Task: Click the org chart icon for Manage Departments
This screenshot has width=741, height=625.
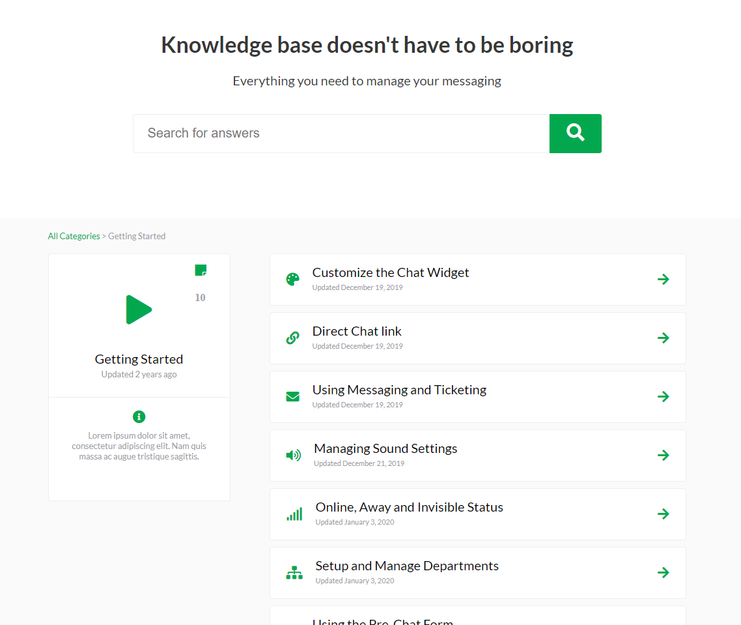Action: point(294,572)
